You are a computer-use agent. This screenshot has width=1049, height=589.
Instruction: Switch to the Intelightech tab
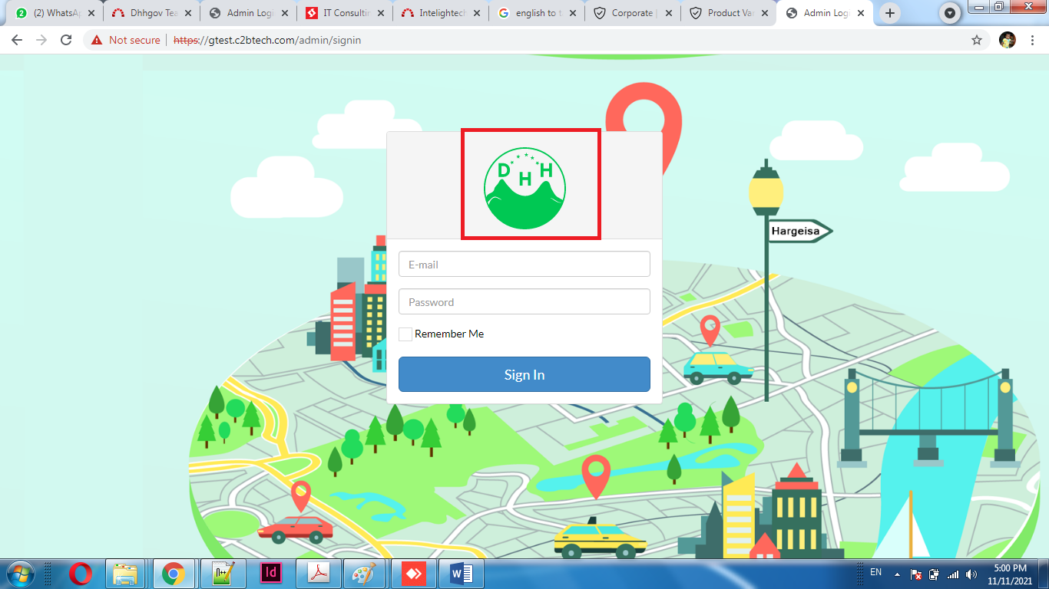click(x=440, y=13)
